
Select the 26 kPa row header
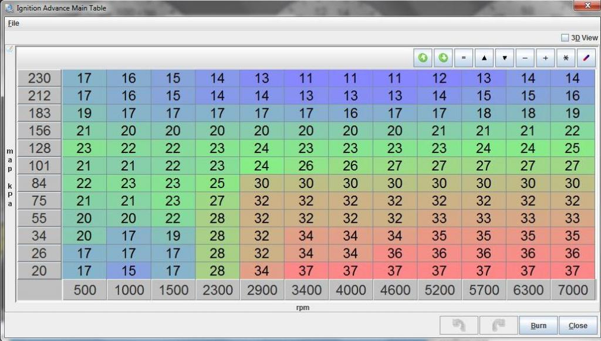(x=39, y=253)
